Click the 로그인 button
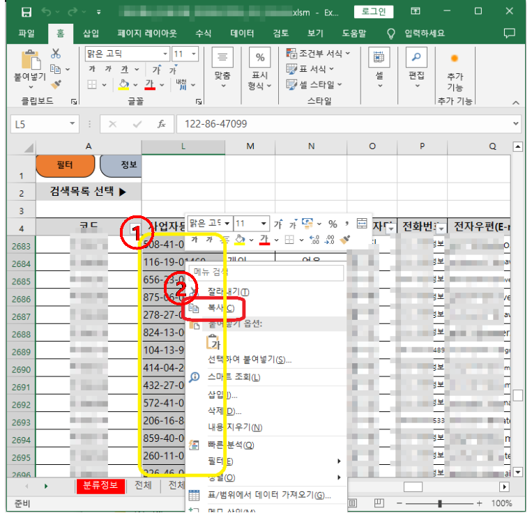Screen dimensions: 532x513 click(x=374, y=12)
